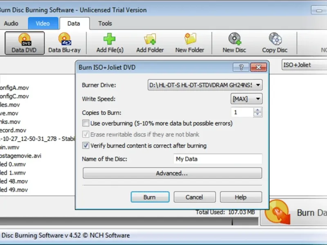This screenshot has width=327, height=245.
Task: Select the Data tab
Action: coord(74,23)
